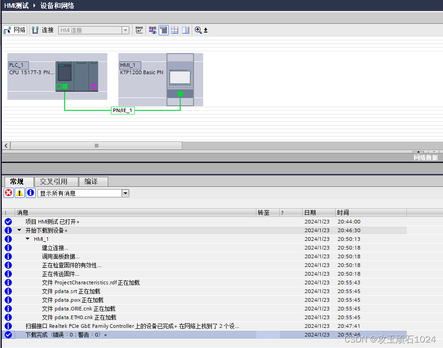Click the 连接 (Connections) toolbar button
The height and width of the screenshot is (348, 443).
click(43, 30)
